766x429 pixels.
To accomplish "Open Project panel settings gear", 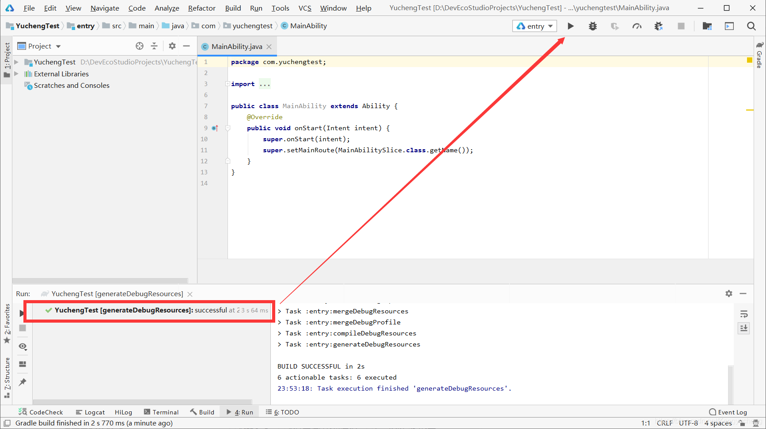I will [x=172, y=46].
